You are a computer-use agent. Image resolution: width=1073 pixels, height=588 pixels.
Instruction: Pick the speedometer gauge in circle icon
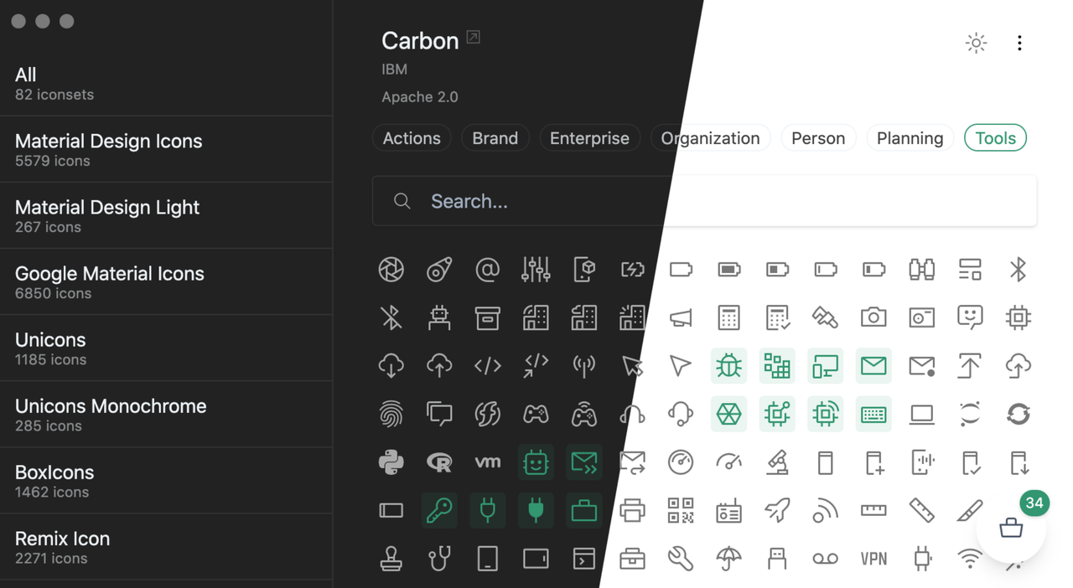(681, 462)
